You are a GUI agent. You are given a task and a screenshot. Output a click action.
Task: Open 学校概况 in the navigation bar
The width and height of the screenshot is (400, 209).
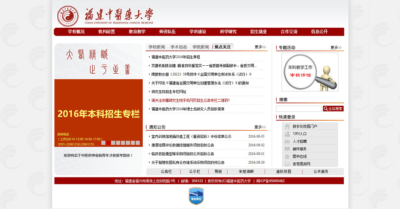76,32
